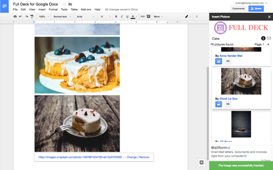Viewport: 273px width, 170px height.
Task: Open the Table menu
Action: click(x=74, y=9)
